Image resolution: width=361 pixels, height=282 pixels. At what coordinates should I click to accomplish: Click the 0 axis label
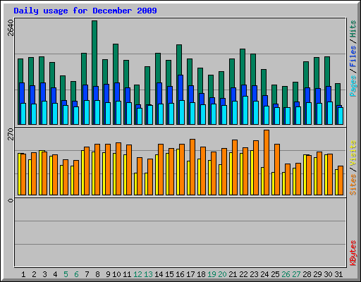[x=11, y=200]
